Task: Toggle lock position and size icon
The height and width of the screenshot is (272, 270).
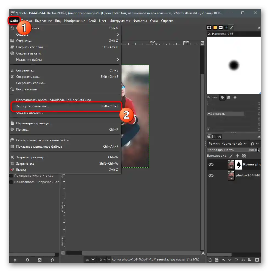Action: coord(238,156)
